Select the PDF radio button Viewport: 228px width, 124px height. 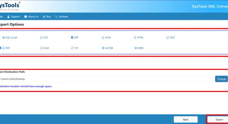click(0, 48)
